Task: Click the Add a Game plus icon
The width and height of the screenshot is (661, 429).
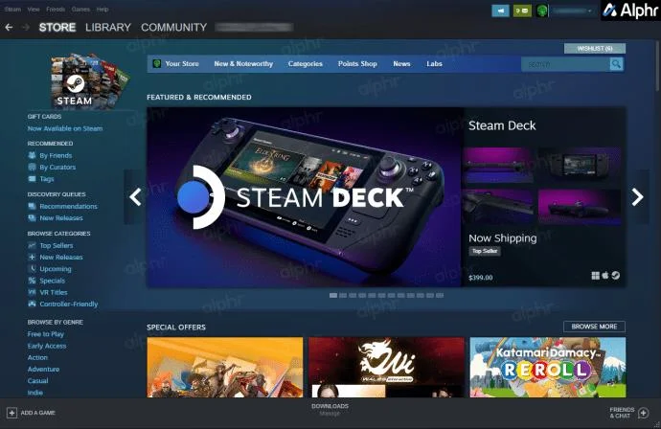Action: coord(11,413)
